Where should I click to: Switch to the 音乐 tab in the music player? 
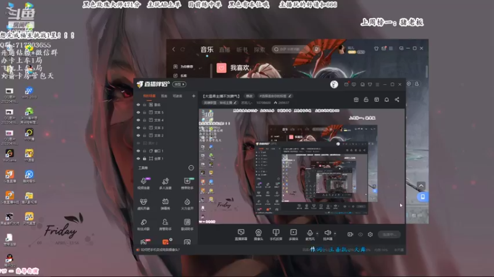pyautogui.click(x=207, y=50)
